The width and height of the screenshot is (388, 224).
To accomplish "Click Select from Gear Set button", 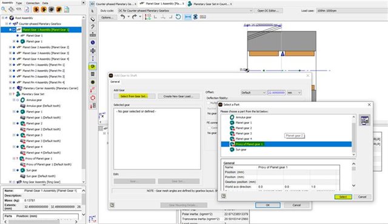I will point(135,96).
